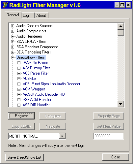Expand the A/V Dummy Filter entry
133x164 pixels.
pos(19,68)
